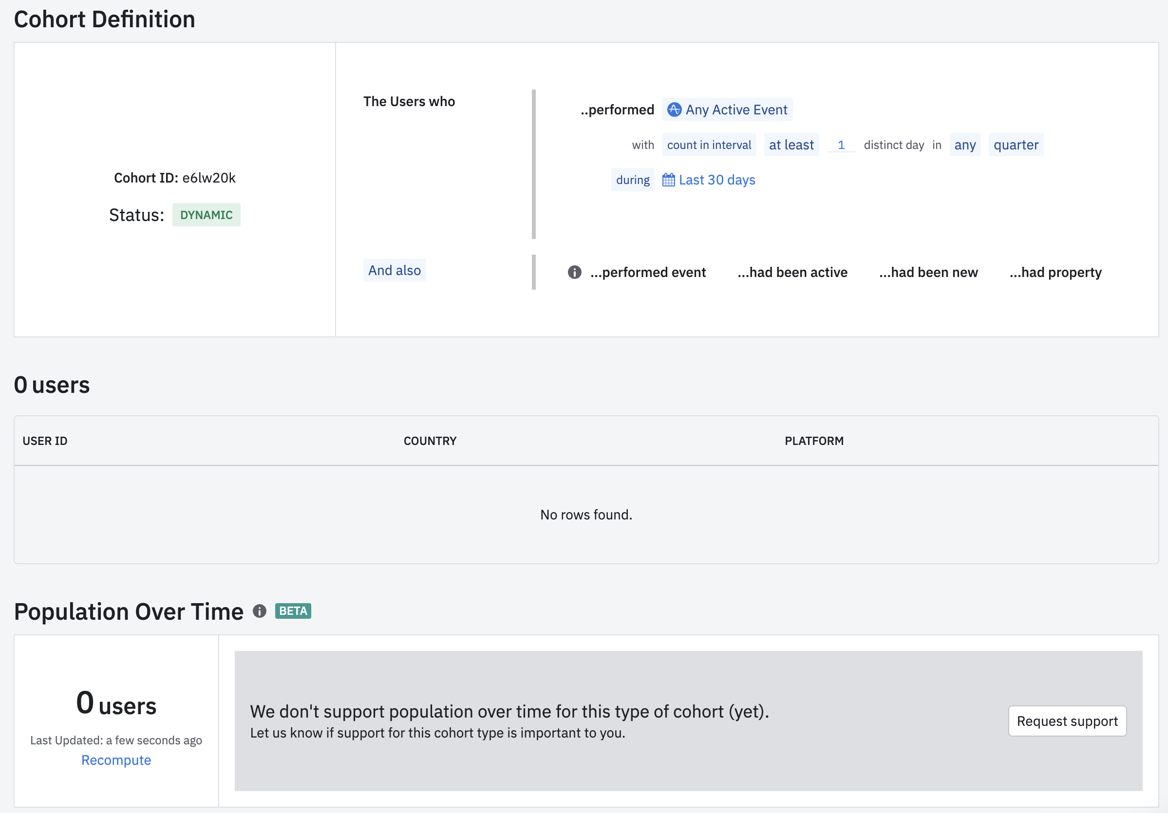Click info icon next to Population Over Time
The height and width of the screenshot is (813, 1168).
point(260,611)
